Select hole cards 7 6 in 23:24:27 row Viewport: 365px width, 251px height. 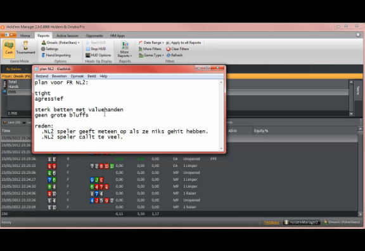coord(52,180)
